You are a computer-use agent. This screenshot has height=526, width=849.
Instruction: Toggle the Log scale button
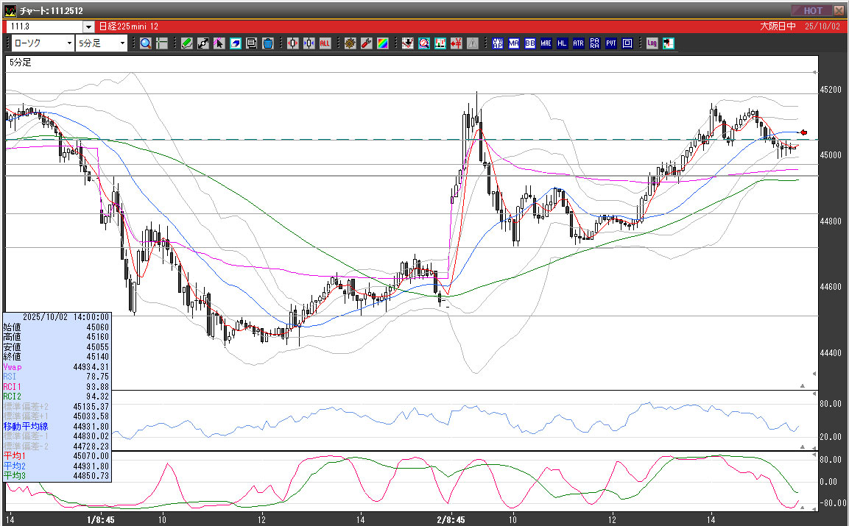click(x=652, y=43)
